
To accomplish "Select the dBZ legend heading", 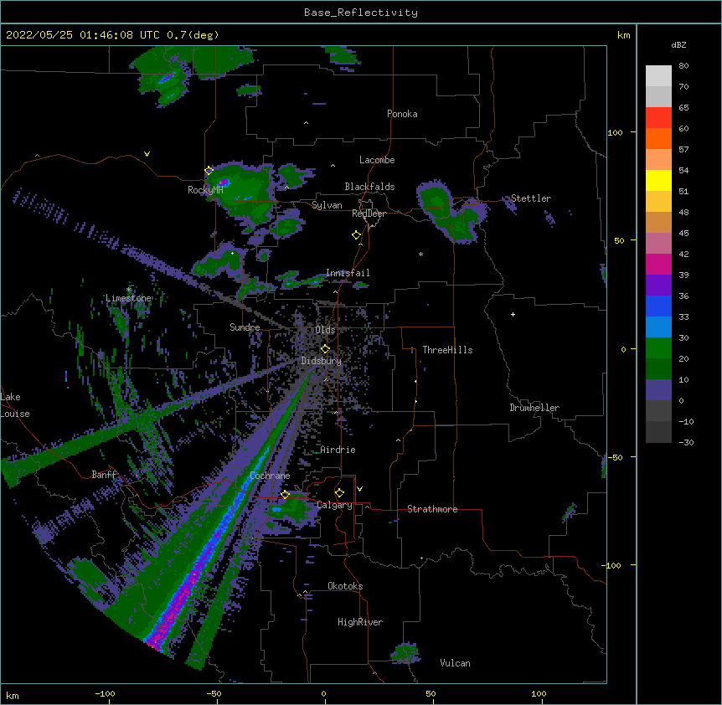I will (678, 44).
